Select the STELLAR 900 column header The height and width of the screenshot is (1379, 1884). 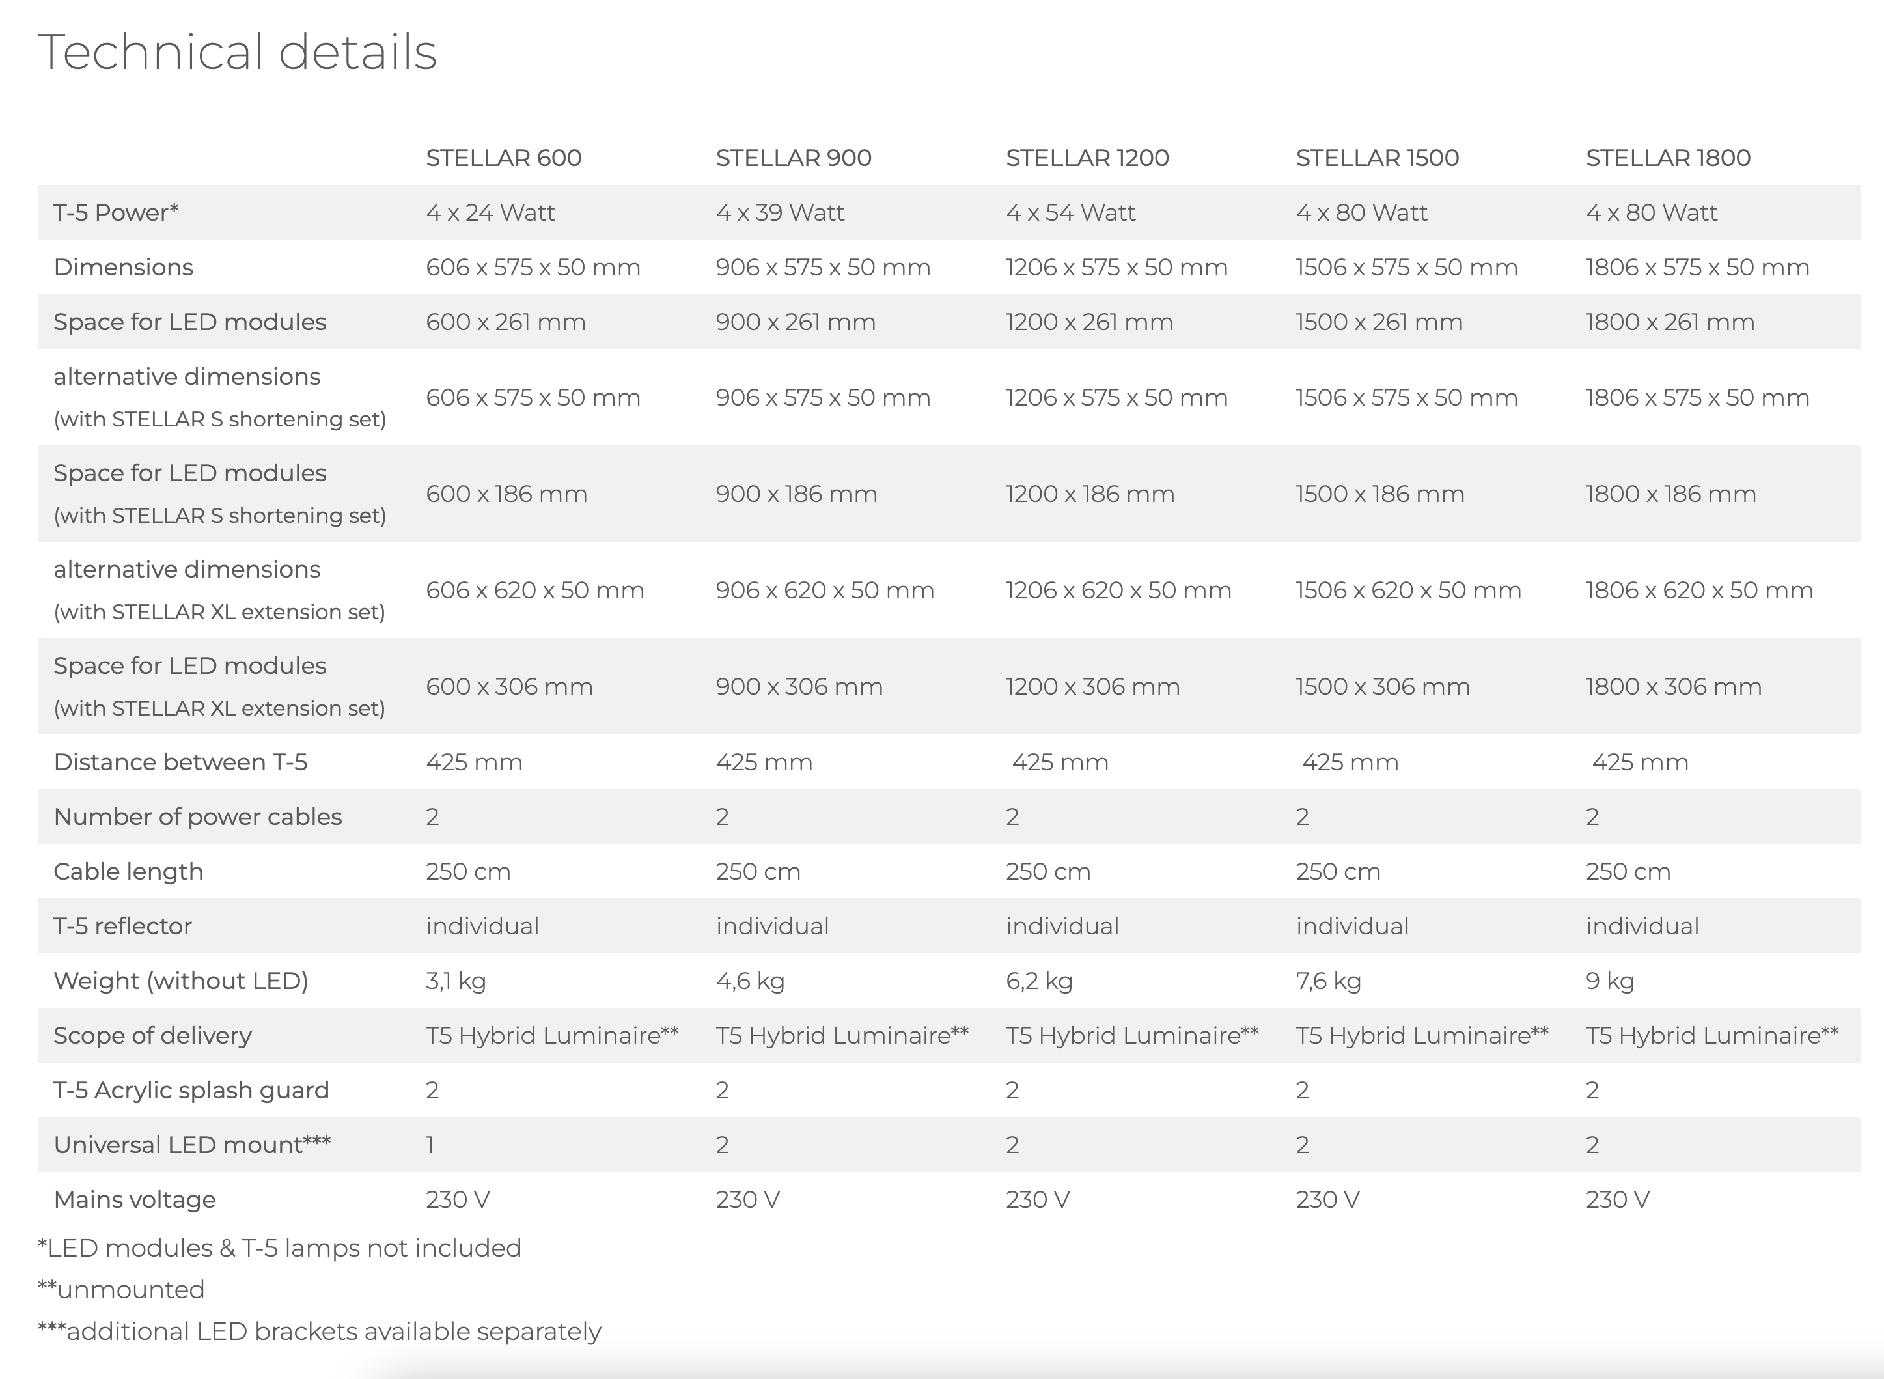(793, 158)
